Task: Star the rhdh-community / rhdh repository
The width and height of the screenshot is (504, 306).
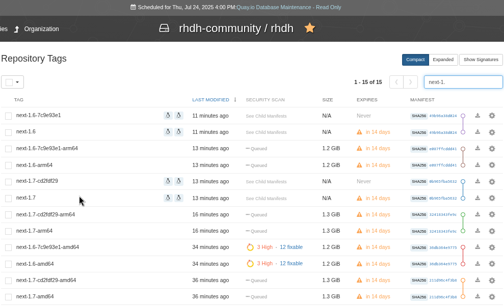Action: click(x=310, y=28)
